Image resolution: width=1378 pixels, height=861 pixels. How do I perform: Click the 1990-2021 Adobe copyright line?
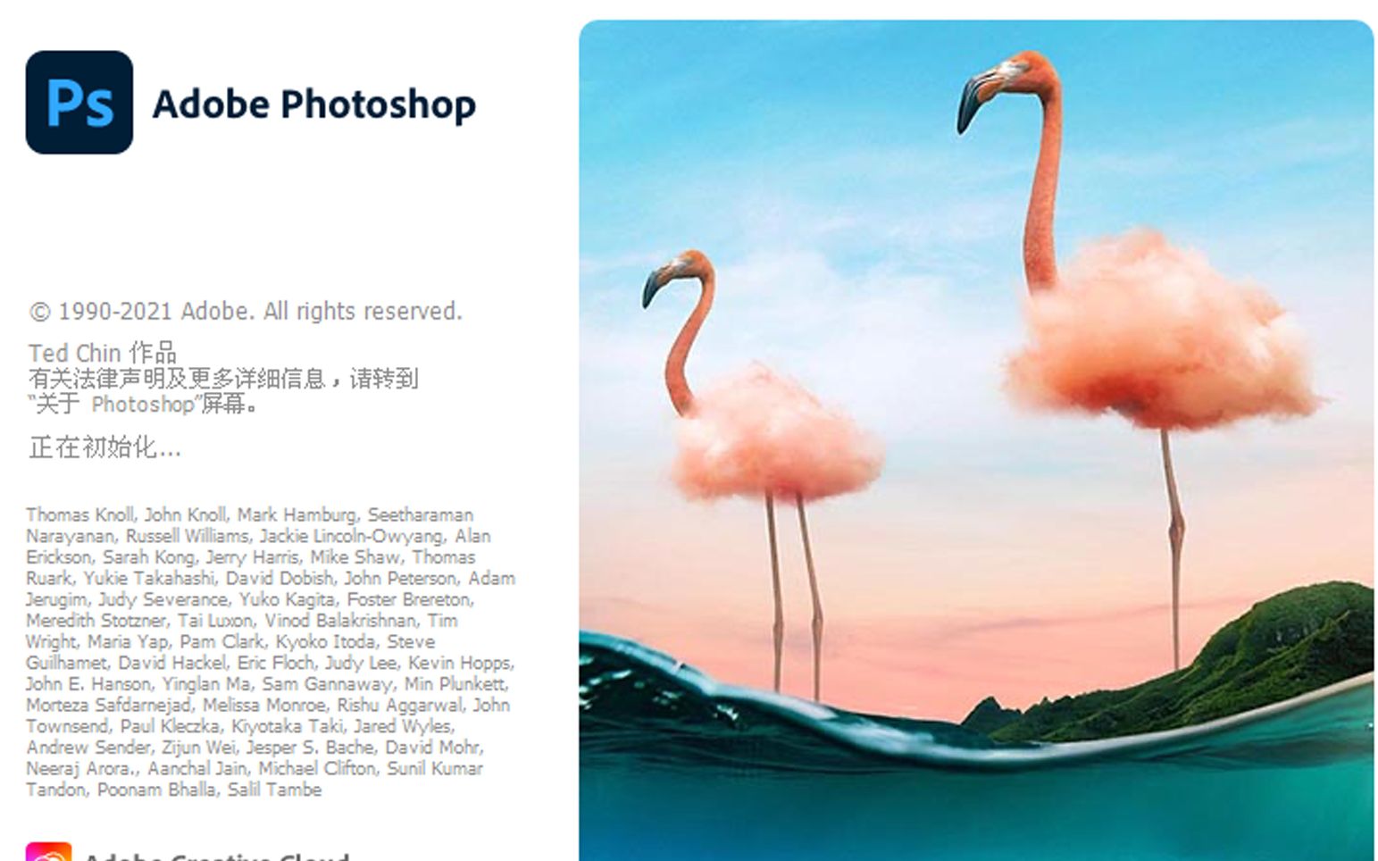coord(246,312)
